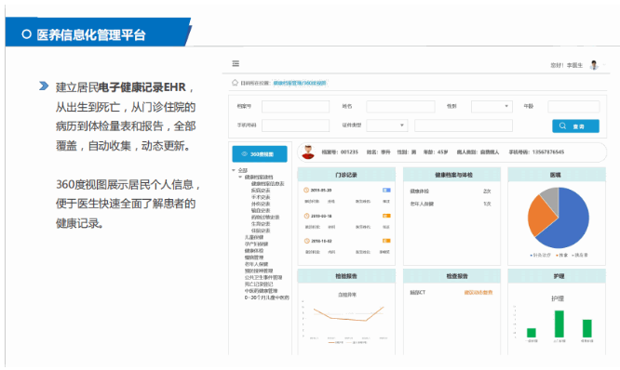Select 药物过敏史表 tree item
620x370 pixels.
click(265, 218)
